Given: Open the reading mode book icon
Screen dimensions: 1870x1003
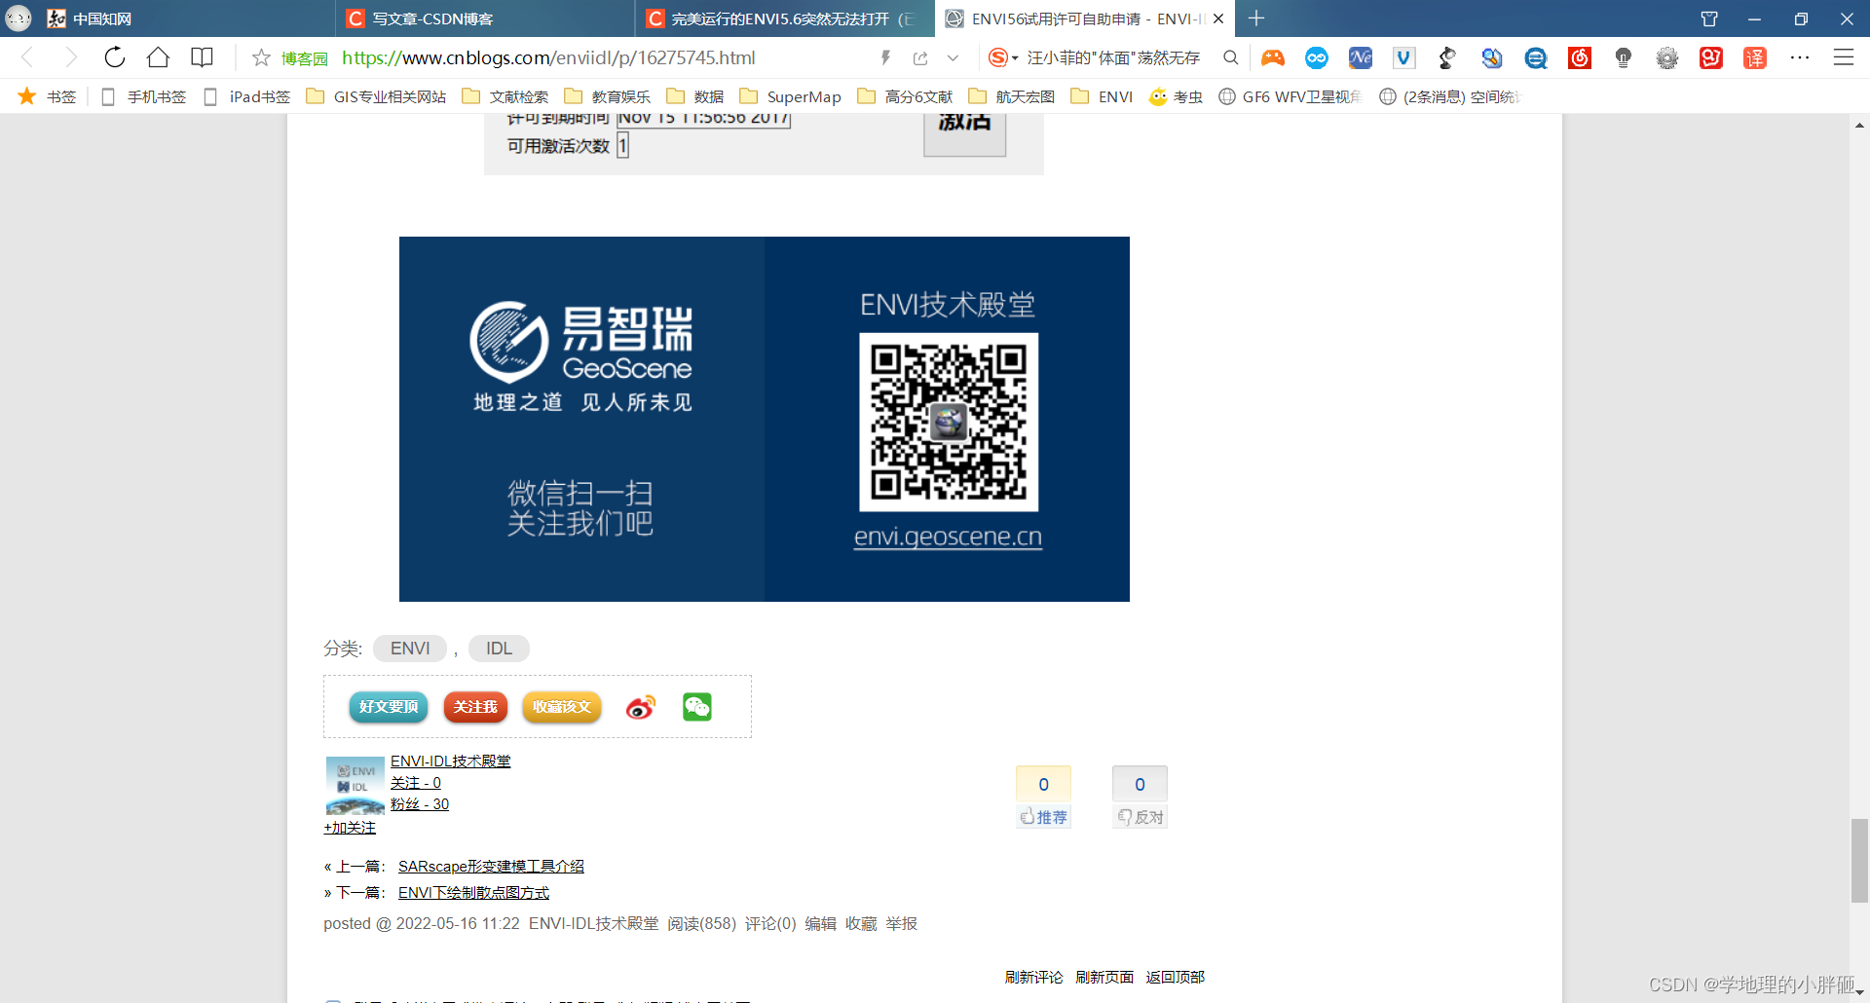Looking at the screenshot, I should (202, 57).
